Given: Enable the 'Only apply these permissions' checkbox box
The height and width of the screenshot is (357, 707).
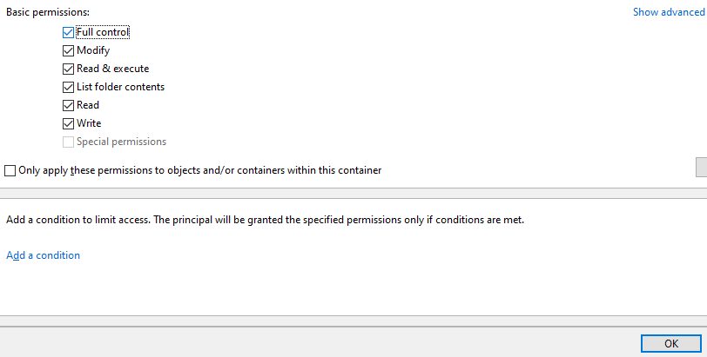Looking at the screenshot, I should [x=10, y=170].
